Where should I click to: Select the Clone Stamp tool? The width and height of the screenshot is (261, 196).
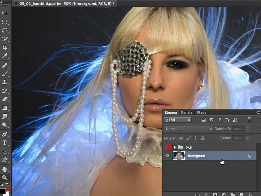point(5,82)
